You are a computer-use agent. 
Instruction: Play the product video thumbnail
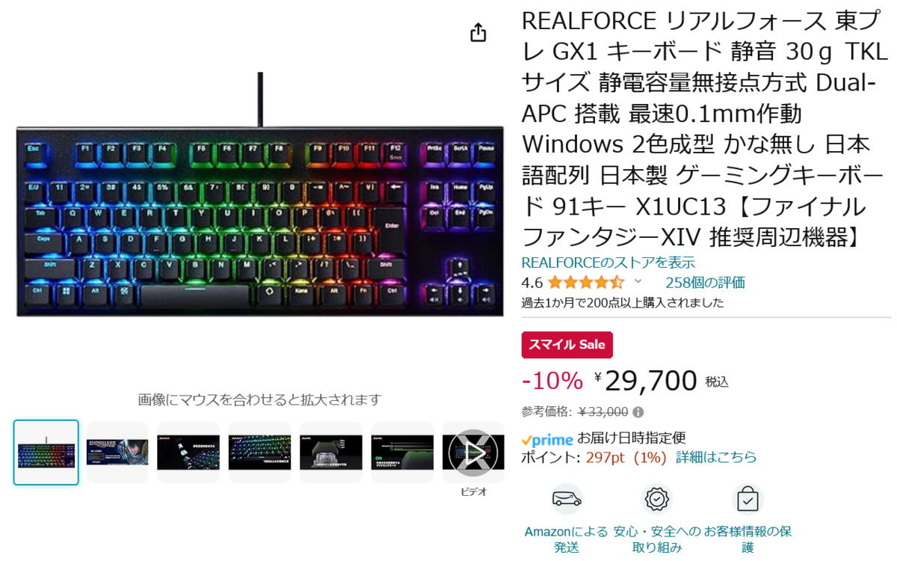[473, 453]
